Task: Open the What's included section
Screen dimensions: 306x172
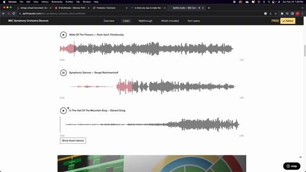Action: 170,21
